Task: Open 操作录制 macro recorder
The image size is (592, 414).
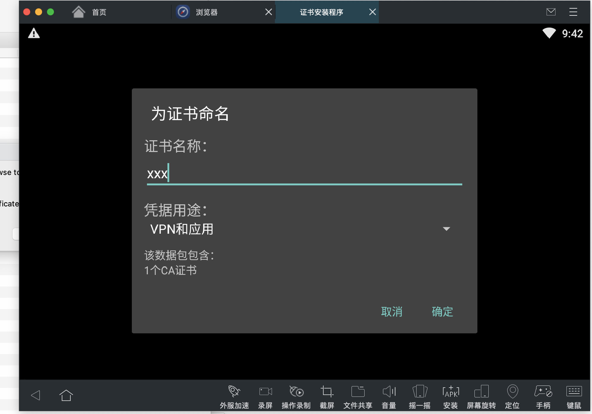Action: [296, 391]
